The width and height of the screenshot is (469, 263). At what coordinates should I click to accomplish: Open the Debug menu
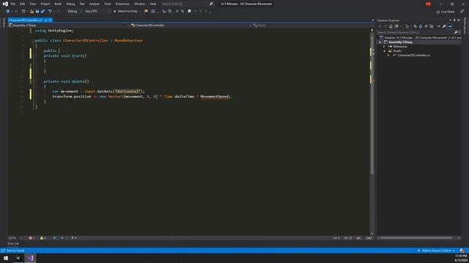tap(70, 4)
